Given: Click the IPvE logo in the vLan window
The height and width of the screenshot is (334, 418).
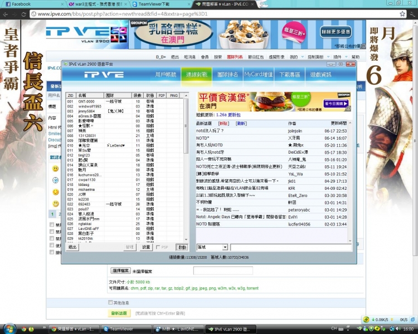Looking at the screenshot, I should click(x=104, y=75).
